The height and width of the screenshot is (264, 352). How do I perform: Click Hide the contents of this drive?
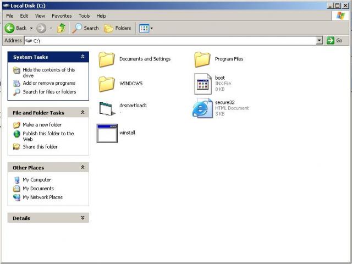click(49, 73)
